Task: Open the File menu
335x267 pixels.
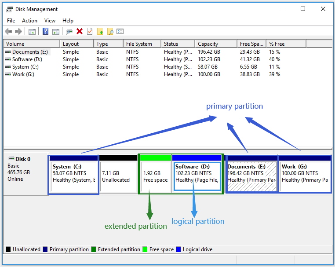Action: pyautogui.click(x=11, y=21)
